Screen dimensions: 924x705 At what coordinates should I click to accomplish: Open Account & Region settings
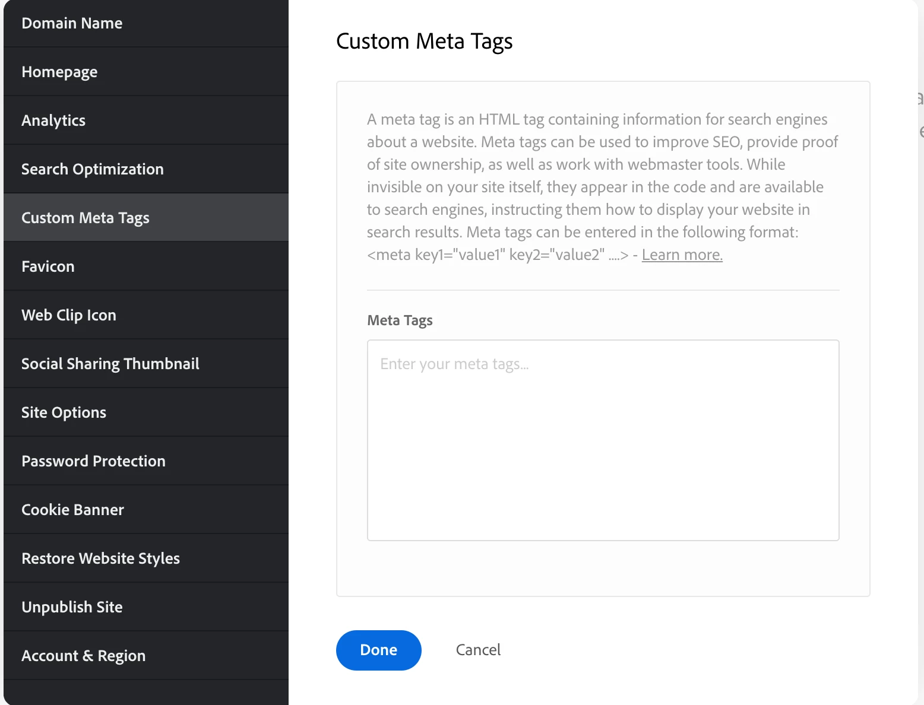[x=83, y=656]
